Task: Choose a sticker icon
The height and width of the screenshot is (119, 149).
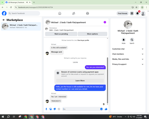Action: [x=55, y=109]
